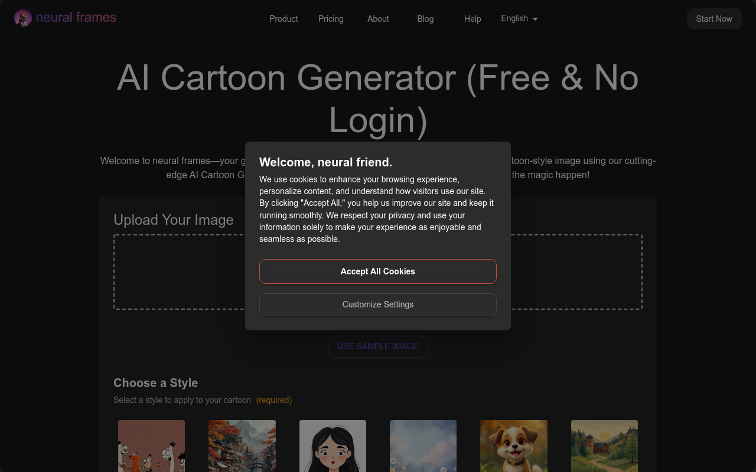Click the "Welcome, neural friend." dialog title

coord(325,162)
